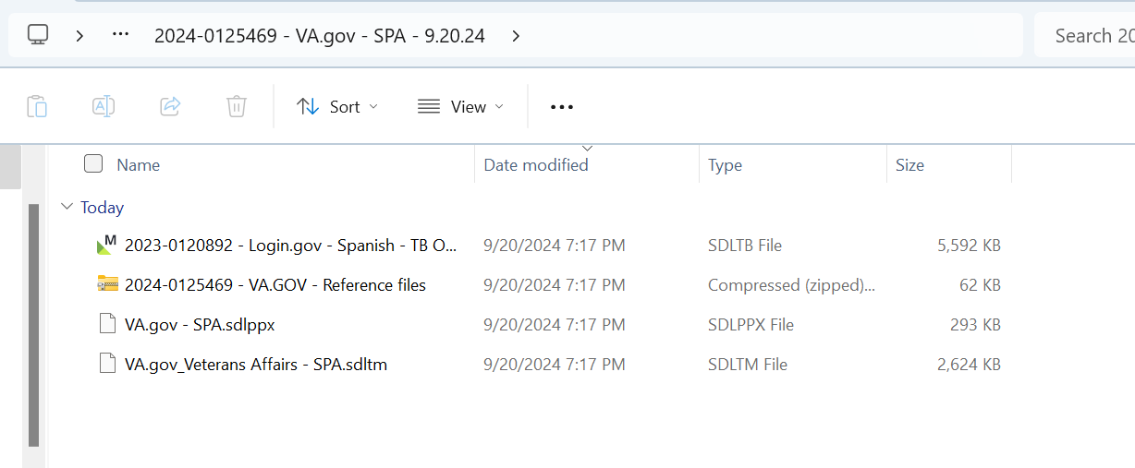
Task: Select the VA.gov - SPA.sdlppx file
Action: [200, 325]
